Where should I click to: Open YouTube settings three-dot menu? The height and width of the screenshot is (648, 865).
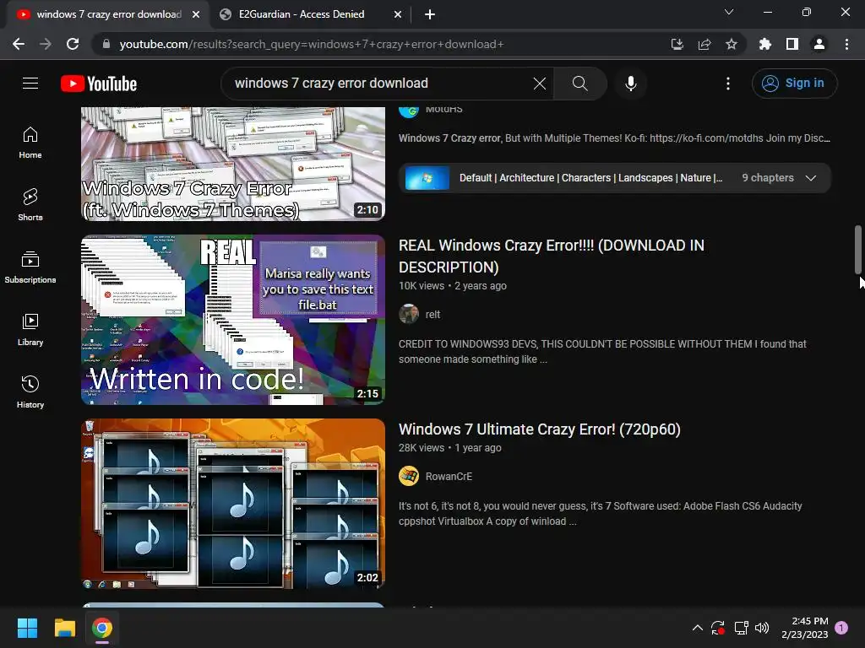(x=727, y=84)
